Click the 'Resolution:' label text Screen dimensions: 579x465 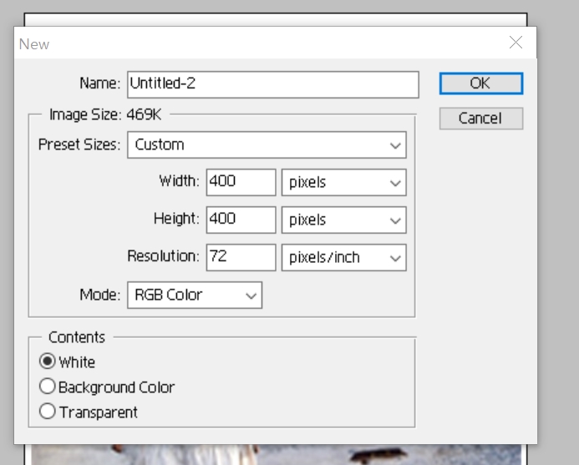[x=163, y=255]
